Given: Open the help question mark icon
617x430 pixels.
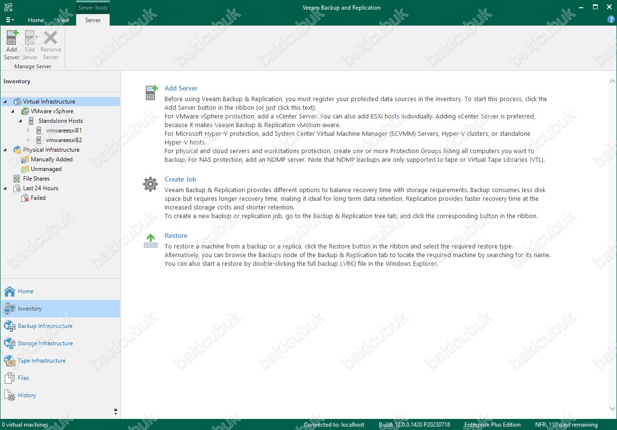Looking at the screenshot, I should tap(611, 20).
